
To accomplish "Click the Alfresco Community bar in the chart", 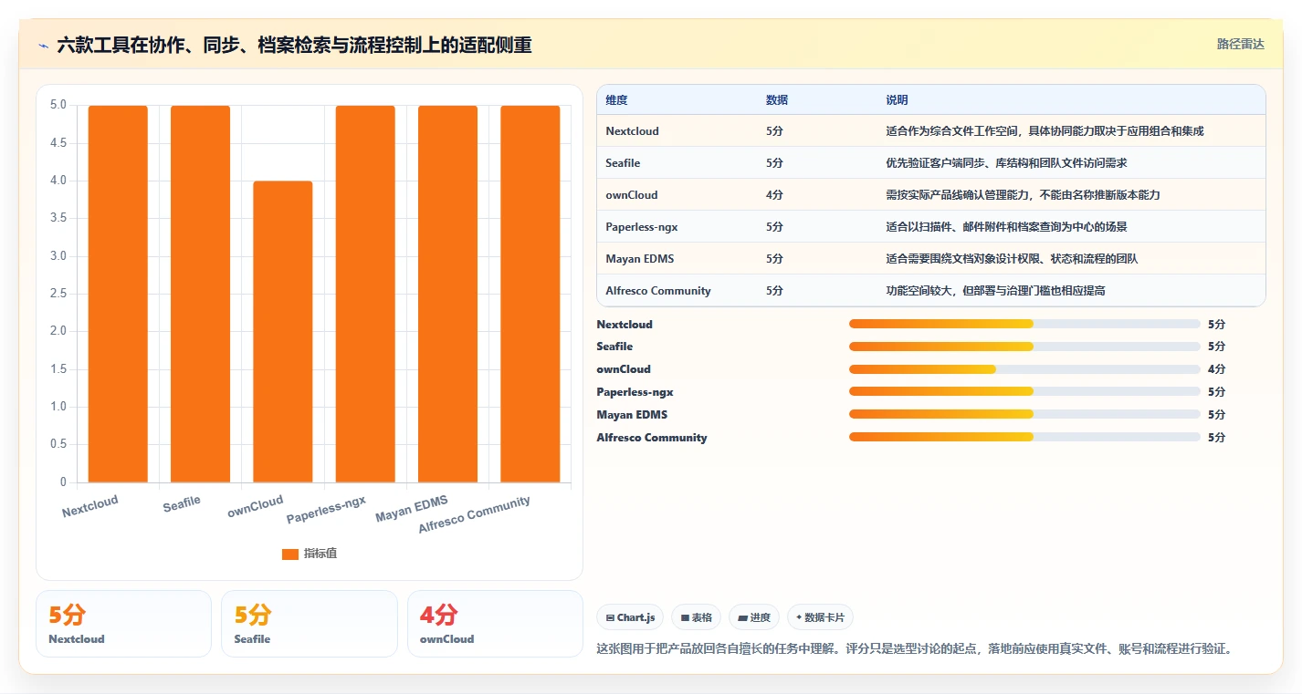I will pos(530,294).
